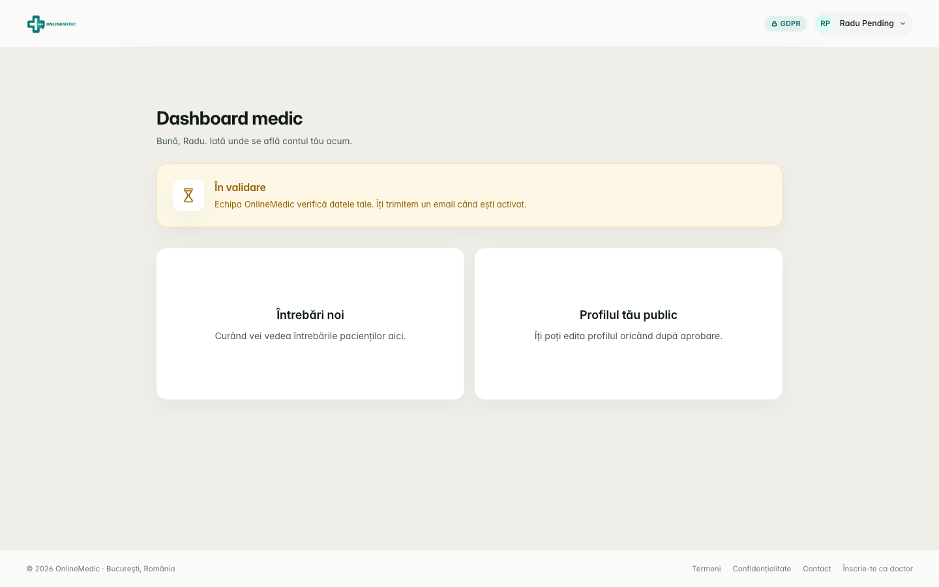939x587 pixels.
Task: Click the hourglass validation icon
Action: (x=188, y=195)
